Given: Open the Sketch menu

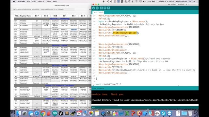Looking at the screenshot, I should pos(41,1).
